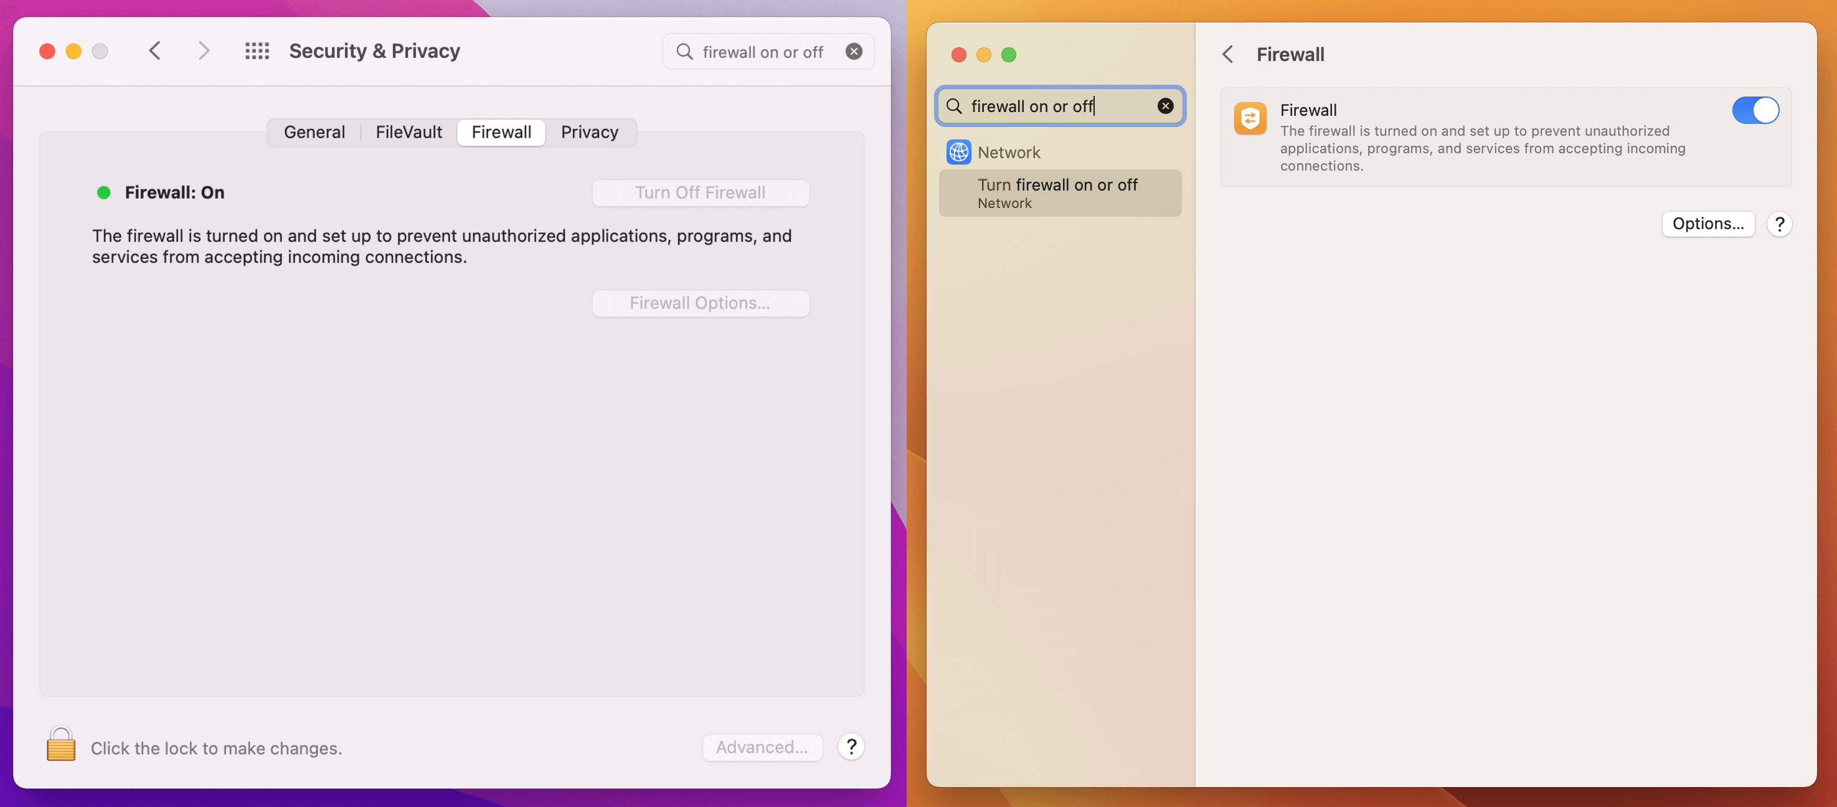Clear the Security & Privacy search field
1837x807 pixels.
click(854, 51)
